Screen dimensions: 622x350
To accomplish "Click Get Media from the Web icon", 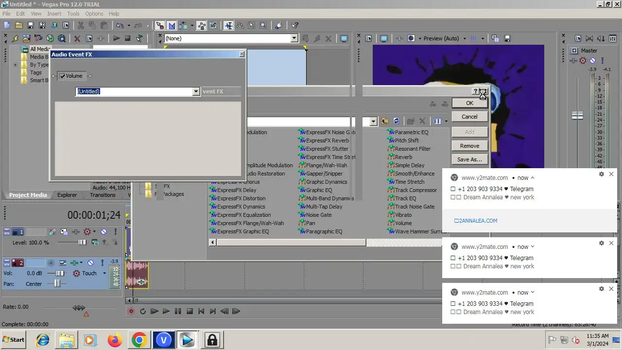I will (x=61, y=38).
